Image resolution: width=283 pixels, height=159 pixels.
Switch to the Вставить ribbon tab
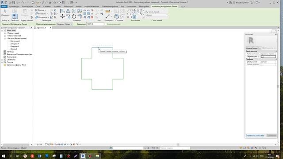tap(57, 7)
